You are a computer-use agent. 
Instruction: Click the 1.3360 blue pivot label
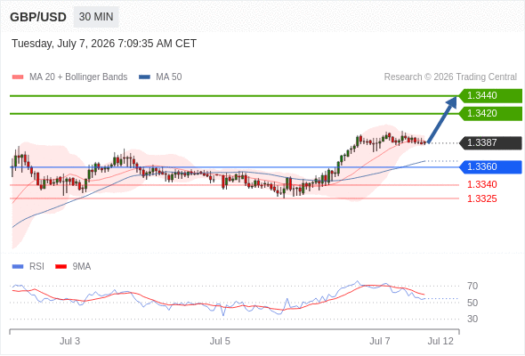(490, 166)
